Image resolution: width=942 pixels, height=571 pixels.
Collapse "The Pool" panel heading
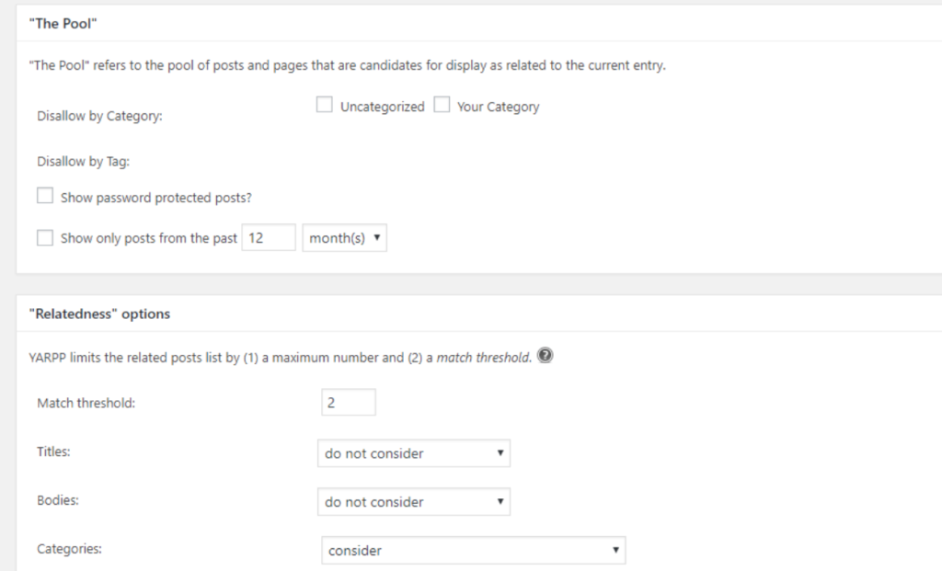64,21
